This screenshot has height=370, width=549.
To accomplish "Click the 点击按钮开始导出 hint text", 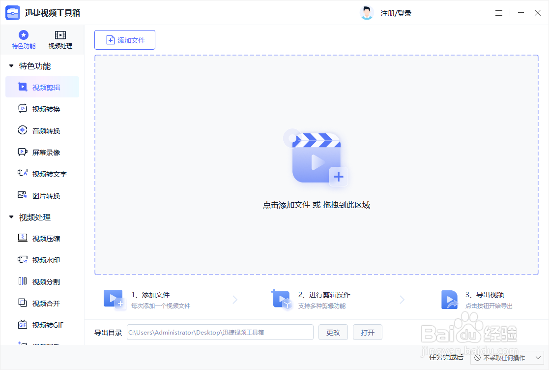I will tap(489, 306).
